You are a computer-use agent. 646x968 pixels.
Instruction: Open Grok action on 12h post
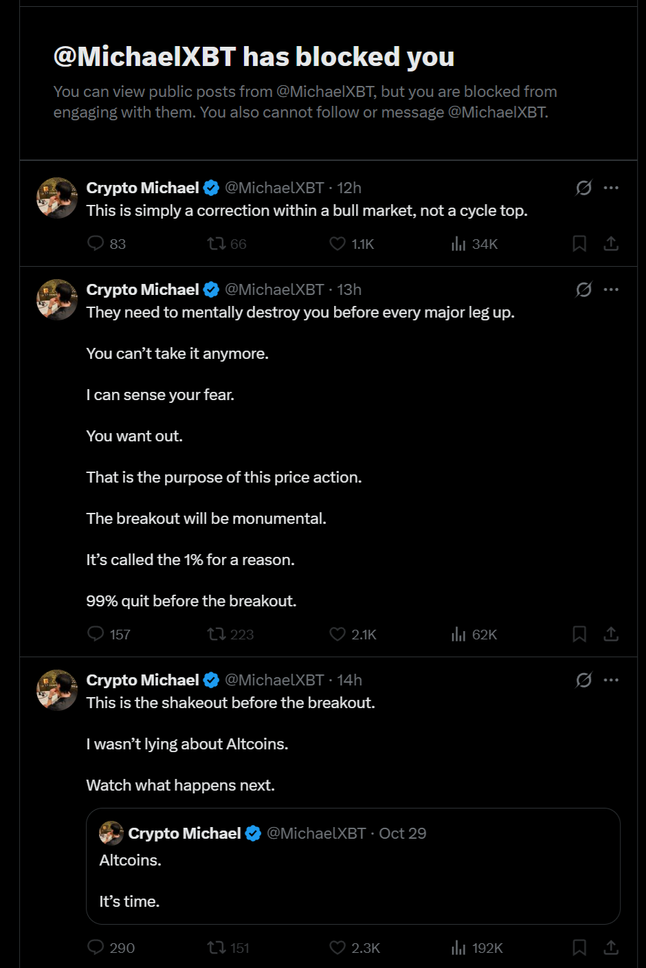pyautogui.click(x=583, y=188)
